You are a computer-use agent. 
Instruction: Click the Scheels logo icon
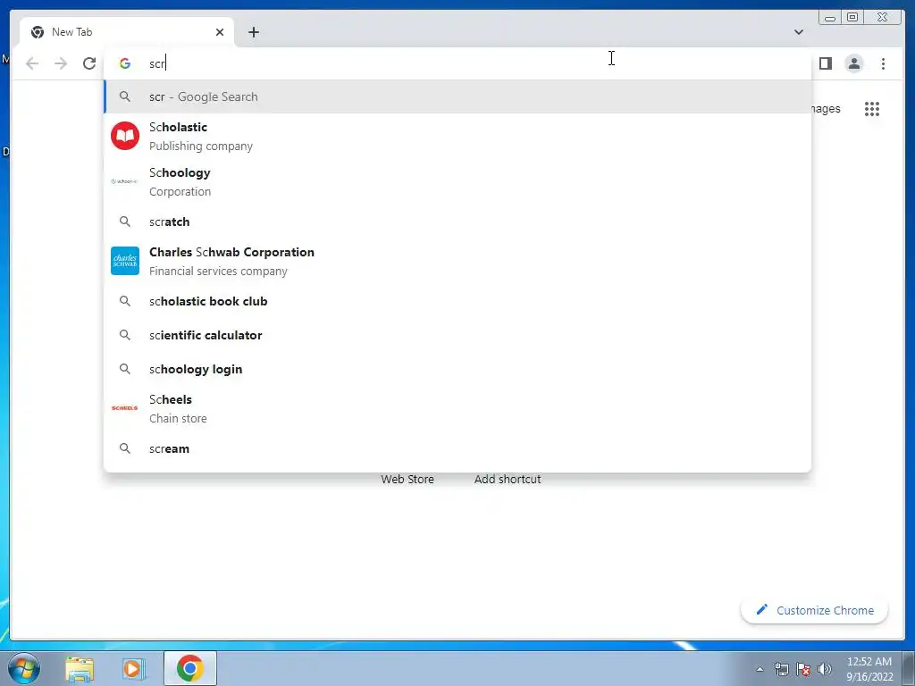[125, 407]
